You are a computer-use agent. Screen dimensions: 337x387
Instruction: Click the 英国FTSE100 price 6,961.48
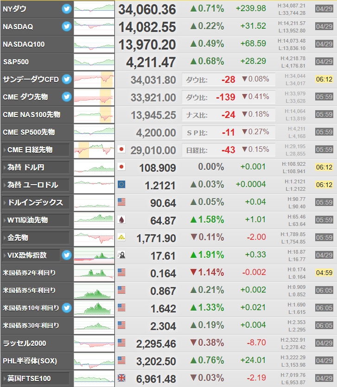click(x=156, y=379)
